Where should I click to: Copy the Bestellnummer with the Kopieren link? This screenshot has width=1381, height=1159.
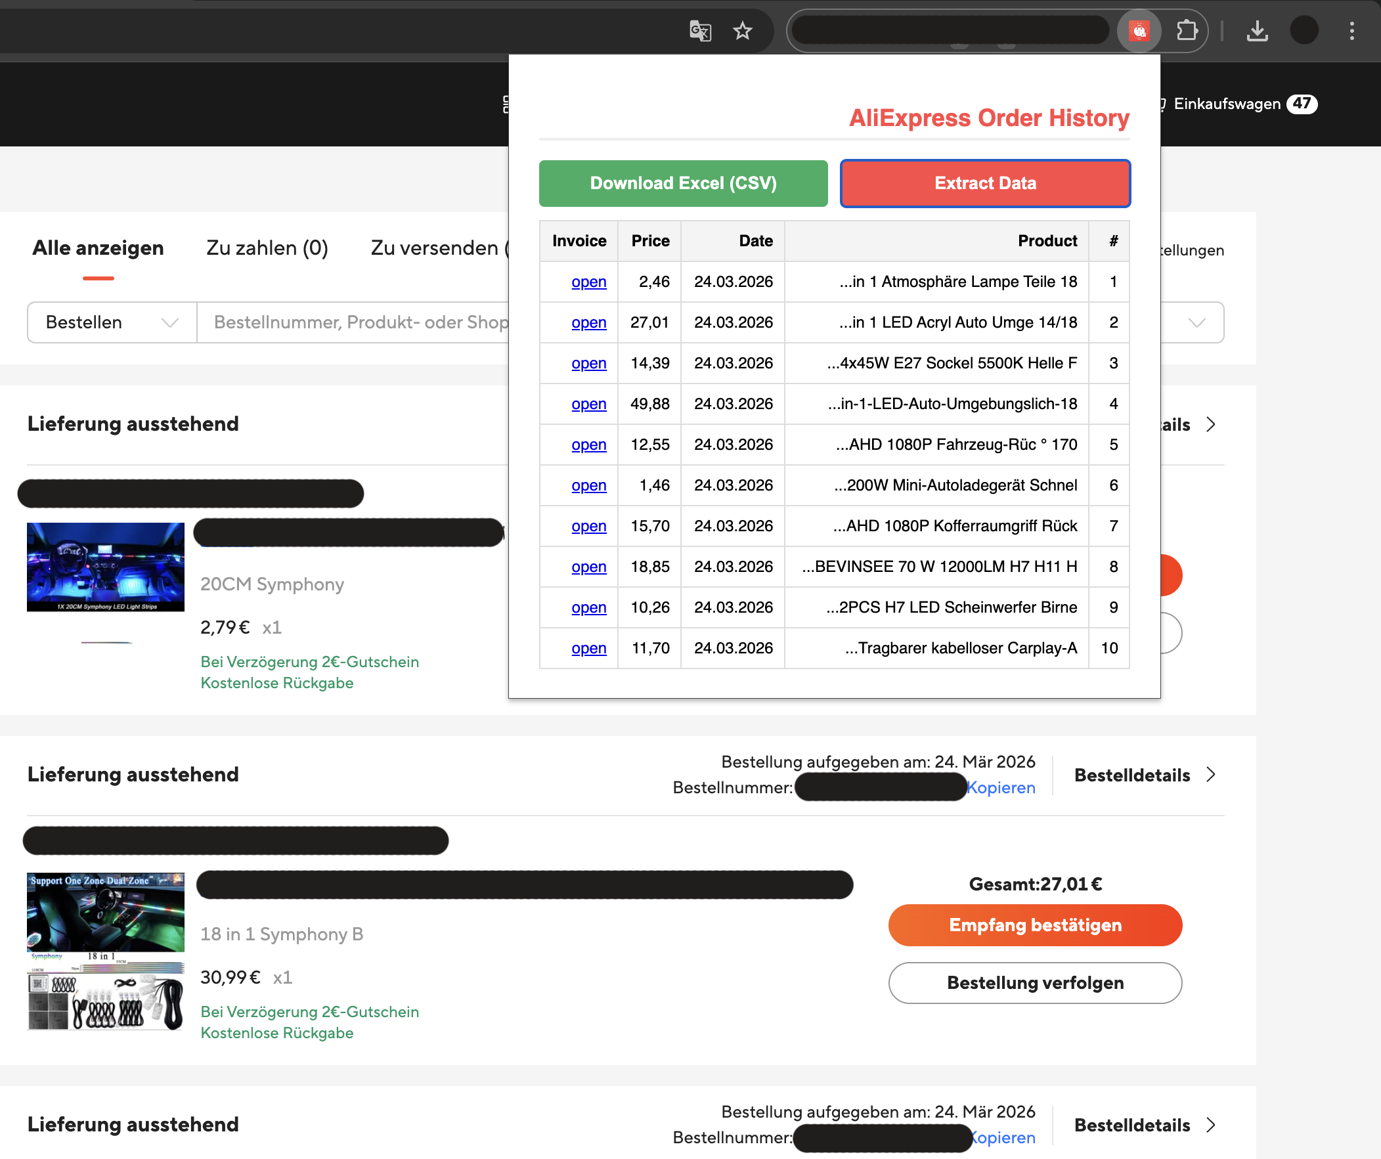(x=1001, y=787)
